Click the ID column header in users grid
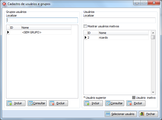 click(x=92, y=33)
